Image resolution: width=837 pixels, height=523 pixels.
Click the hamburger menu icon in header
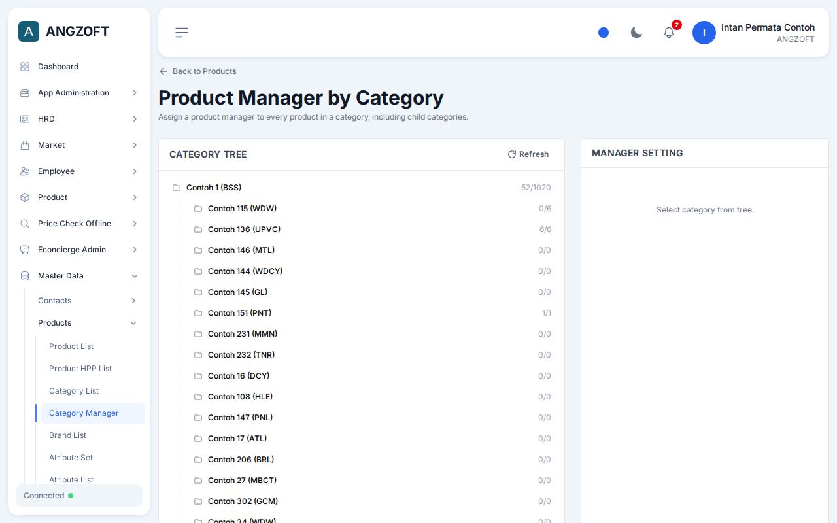(182, 33)
